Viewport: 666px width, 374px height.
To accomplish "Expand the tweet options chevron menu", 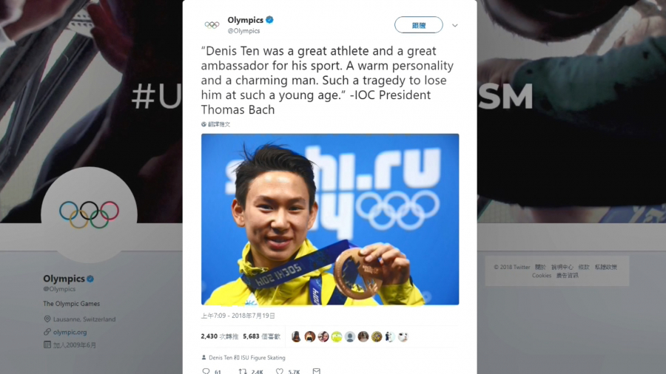I will click(x=455, y=25).
